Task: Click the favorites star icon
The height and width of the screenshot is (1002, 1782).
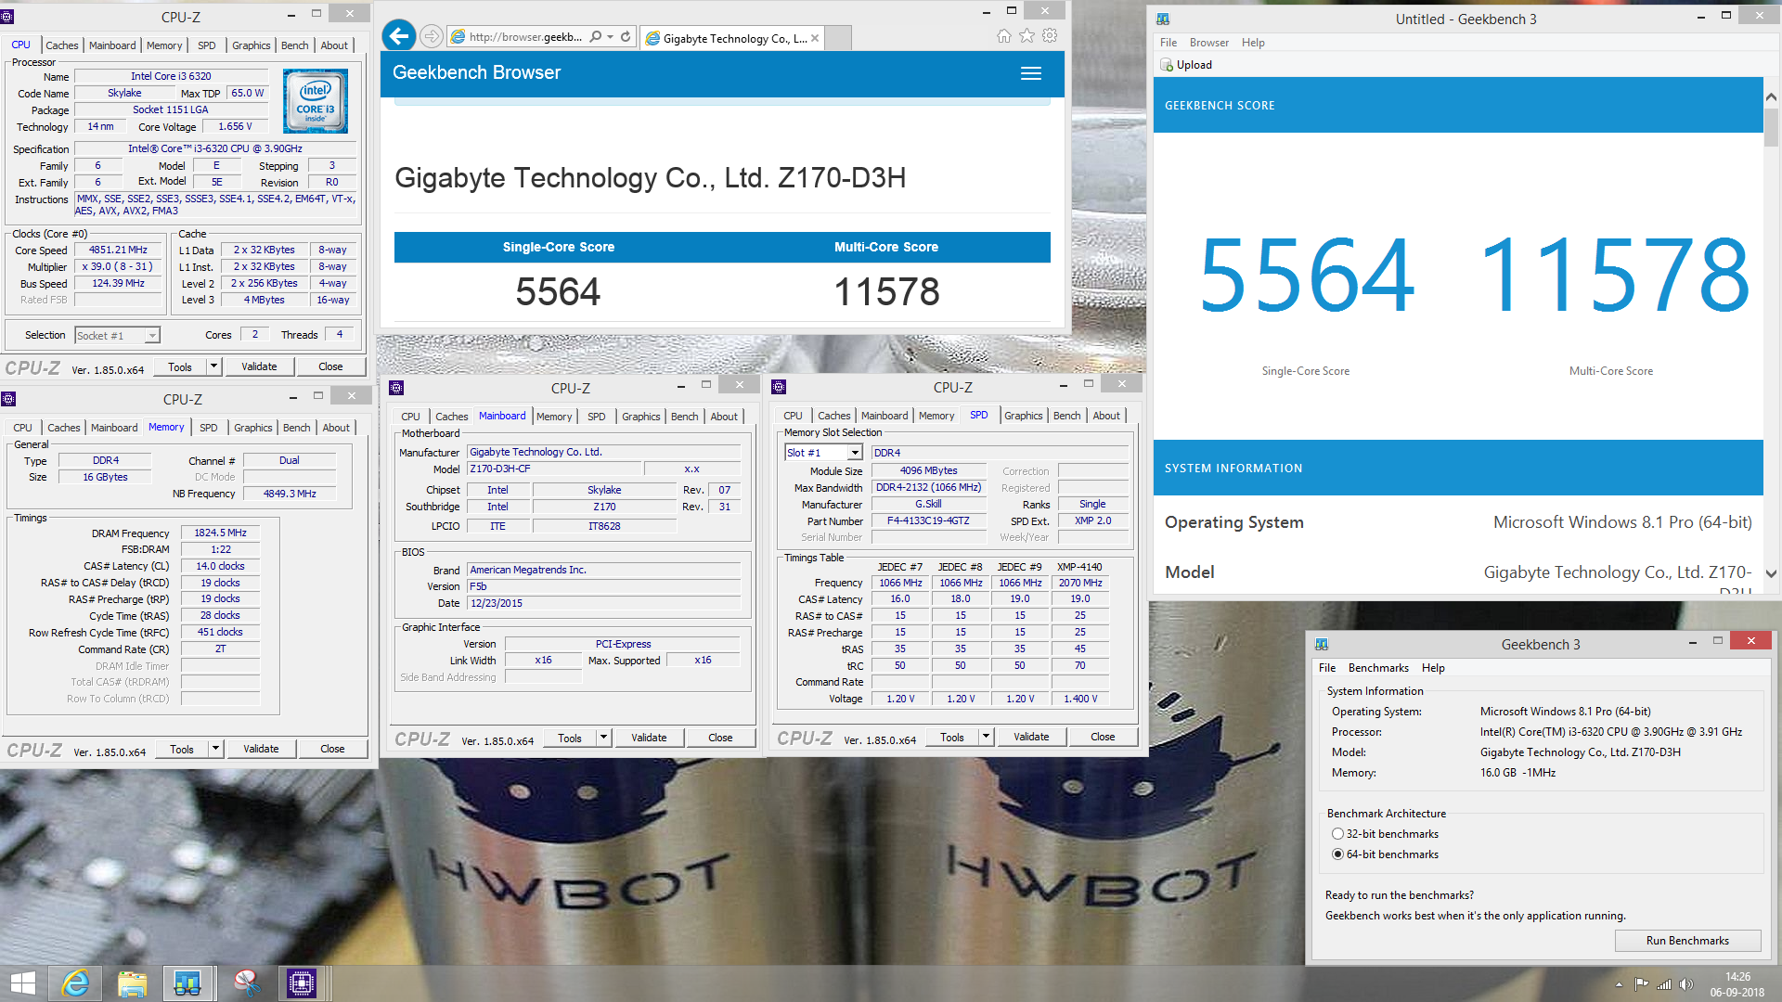Action: (1027, 36)
